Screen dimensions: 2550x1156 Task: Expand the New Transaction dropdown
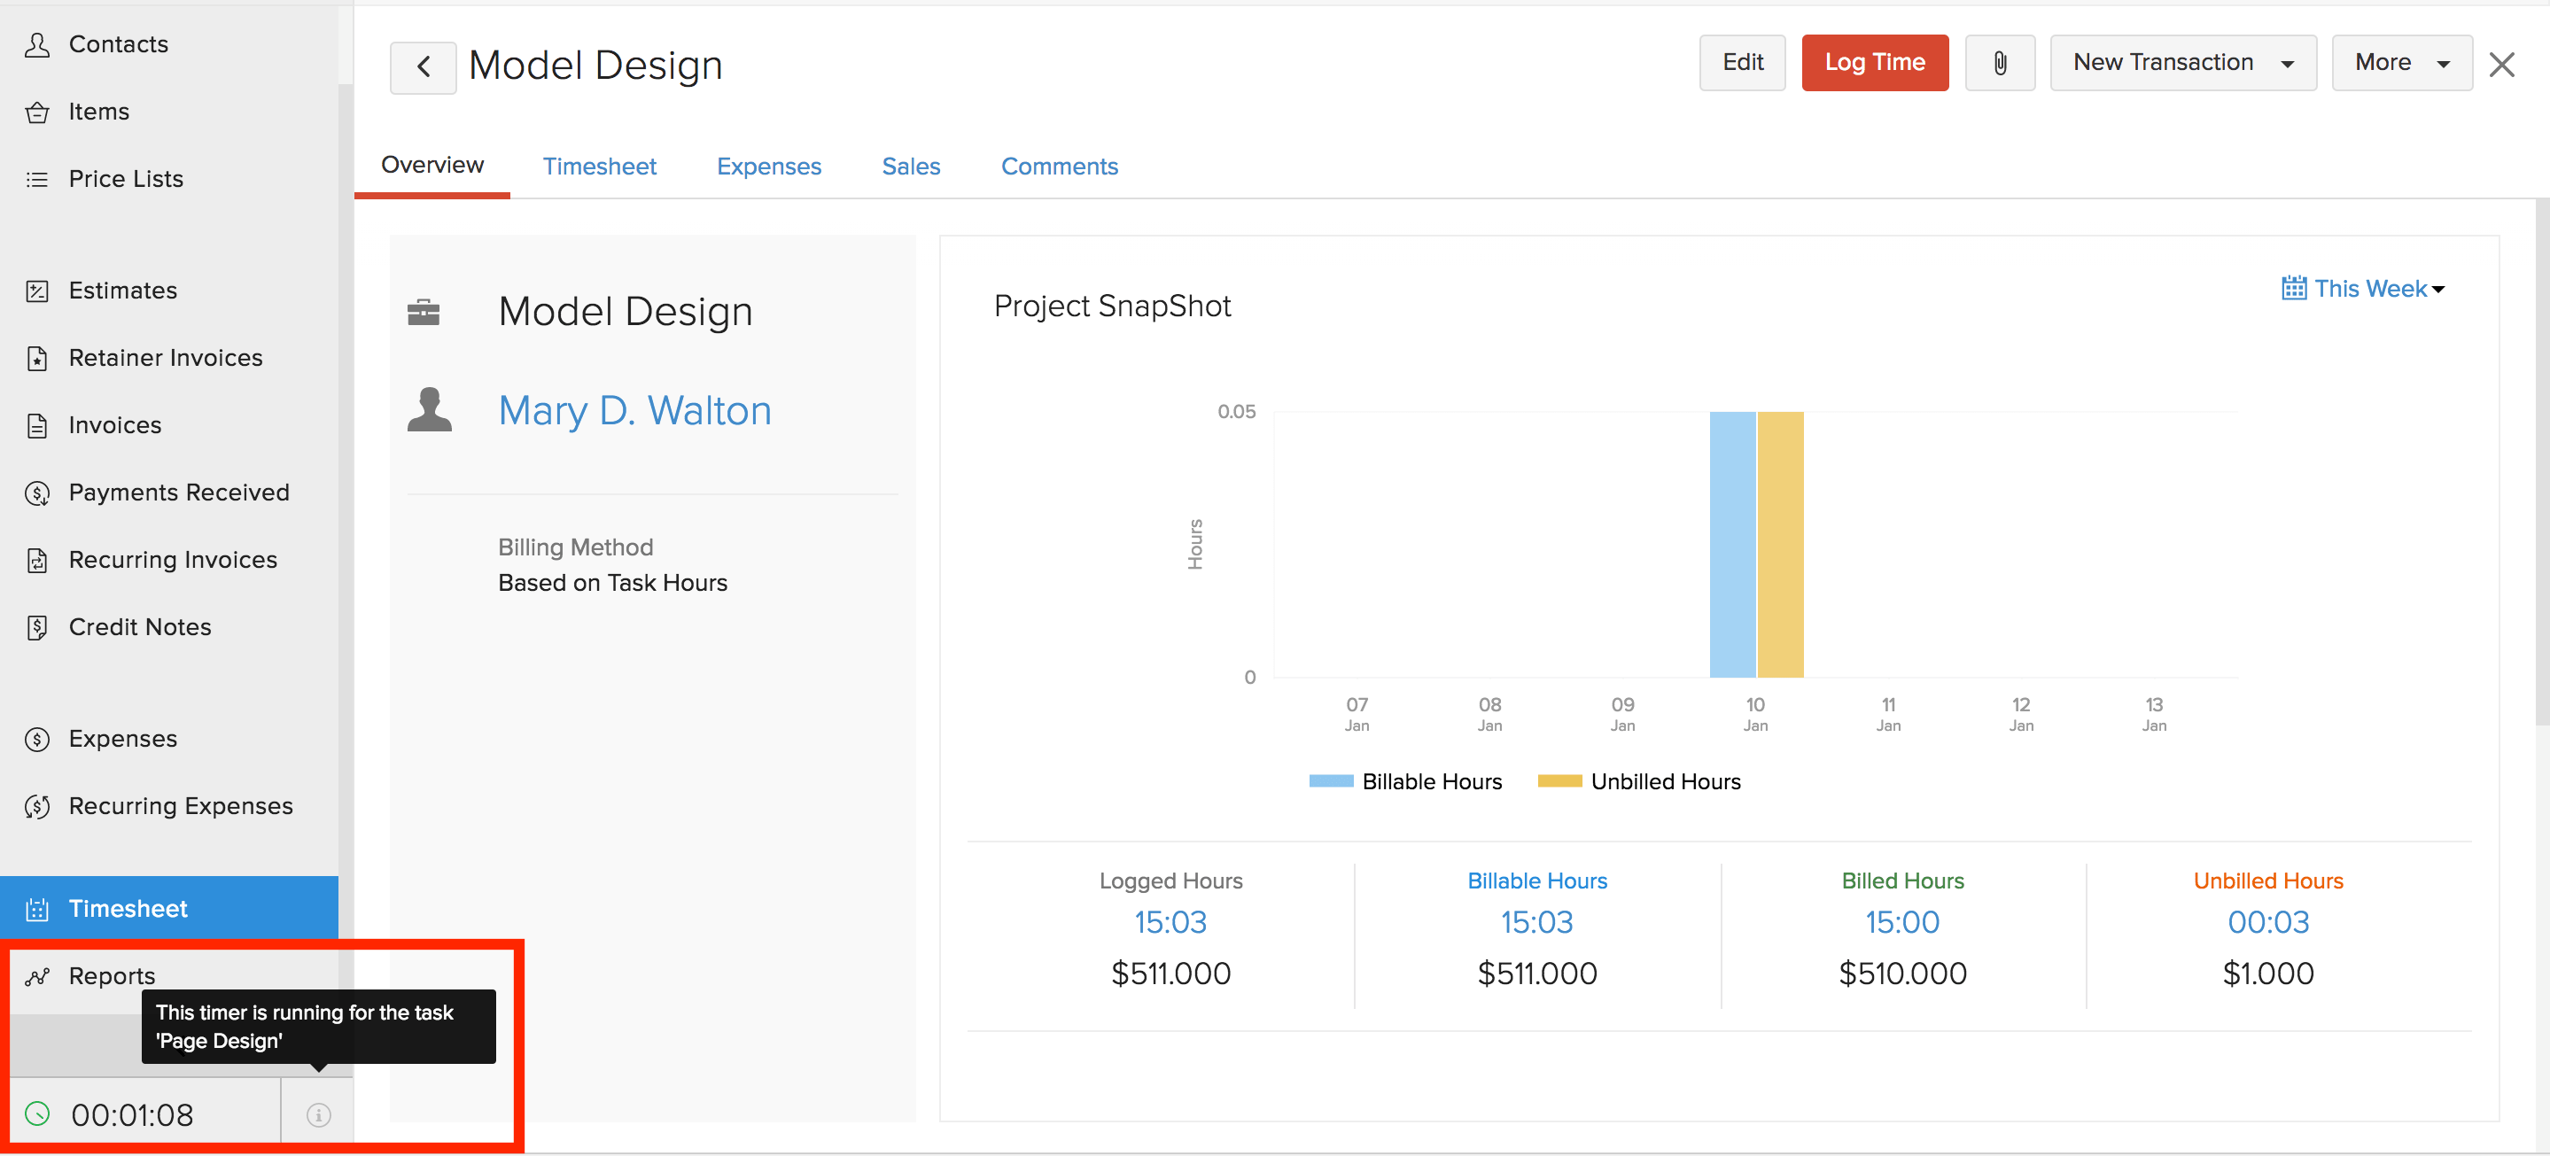tap(2181, 64)
